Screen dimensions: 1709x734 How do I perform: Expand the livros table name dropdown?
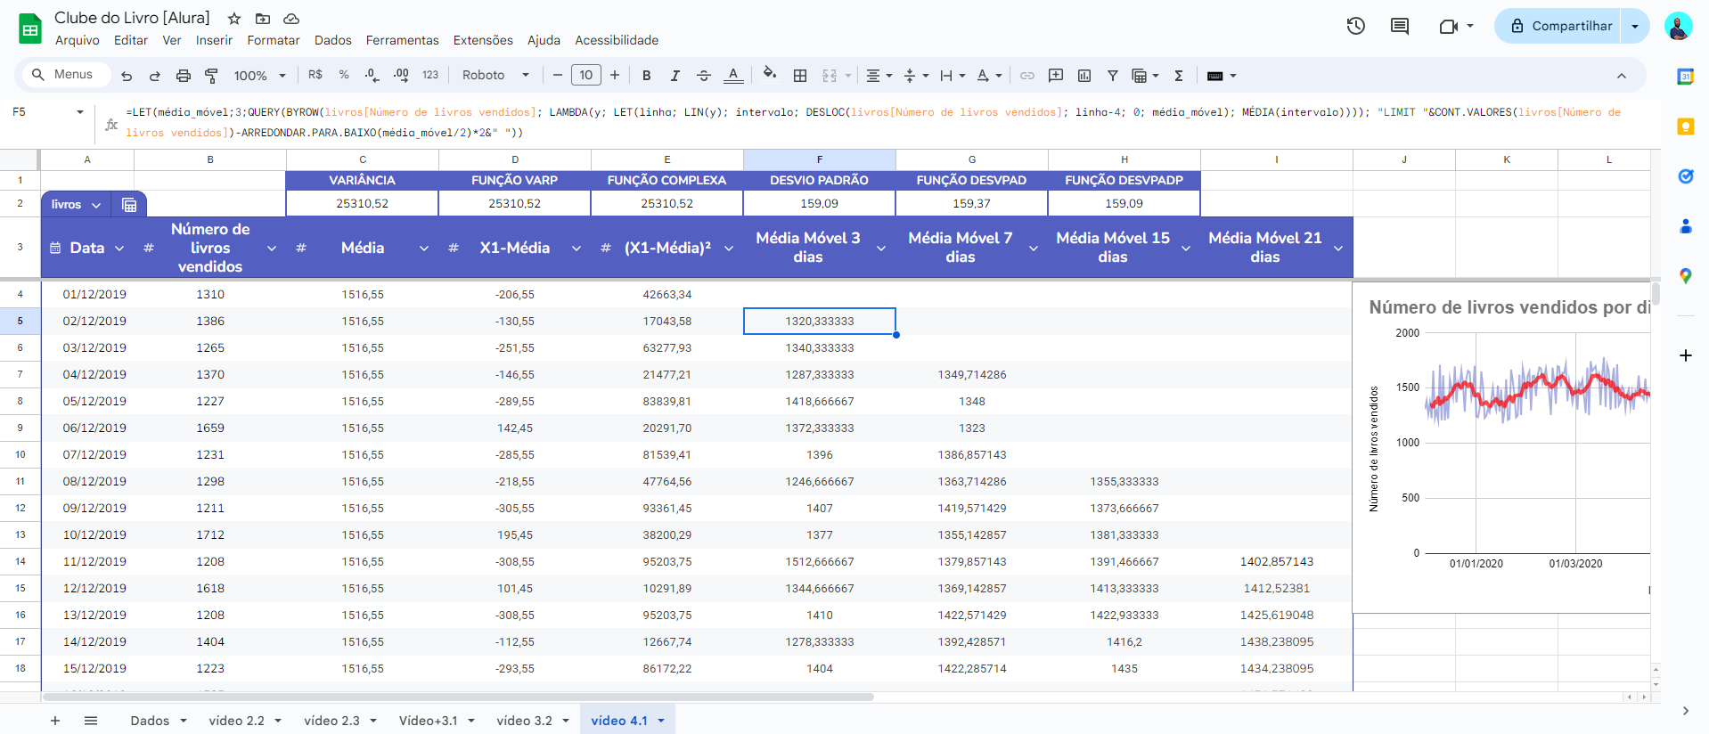[x=96, y=205]
